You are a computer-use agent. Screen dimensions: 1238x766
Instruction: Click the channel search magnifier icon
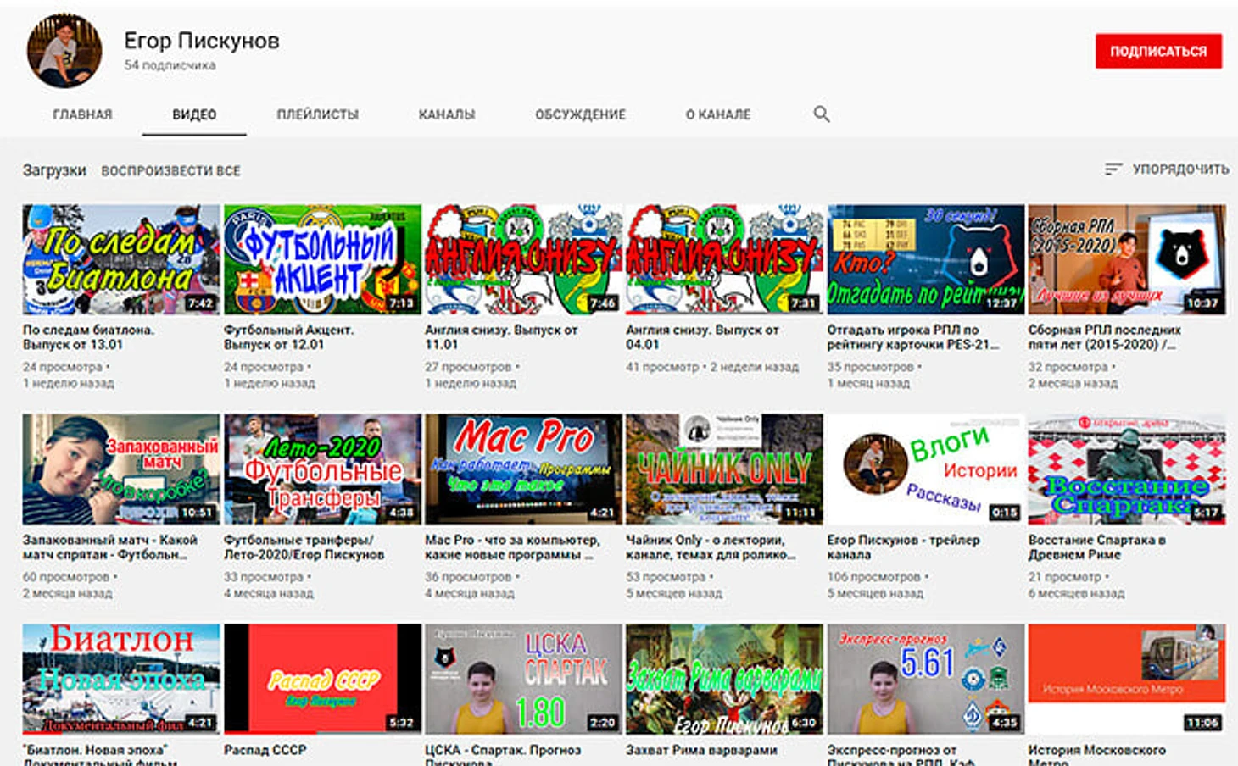[x=821, y=114]
